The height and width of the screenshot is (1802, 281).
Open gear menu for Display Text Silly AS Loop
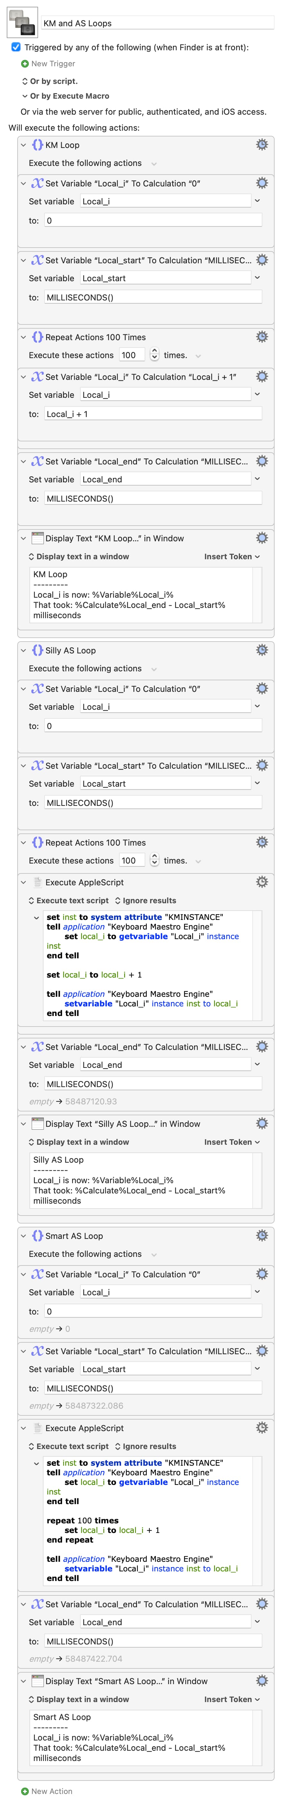coord(261,1124)
